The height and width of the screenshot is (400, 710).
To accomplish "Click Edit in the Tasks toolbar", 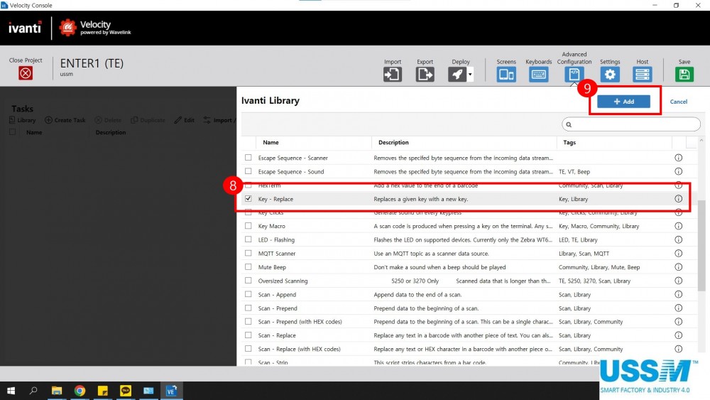I will 185,120.
